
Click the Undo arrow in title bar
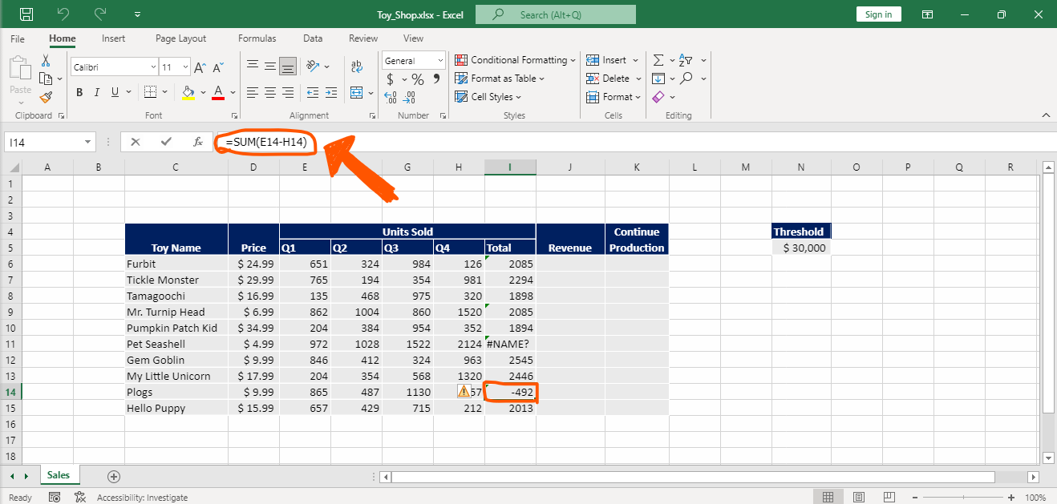(63, 14)
